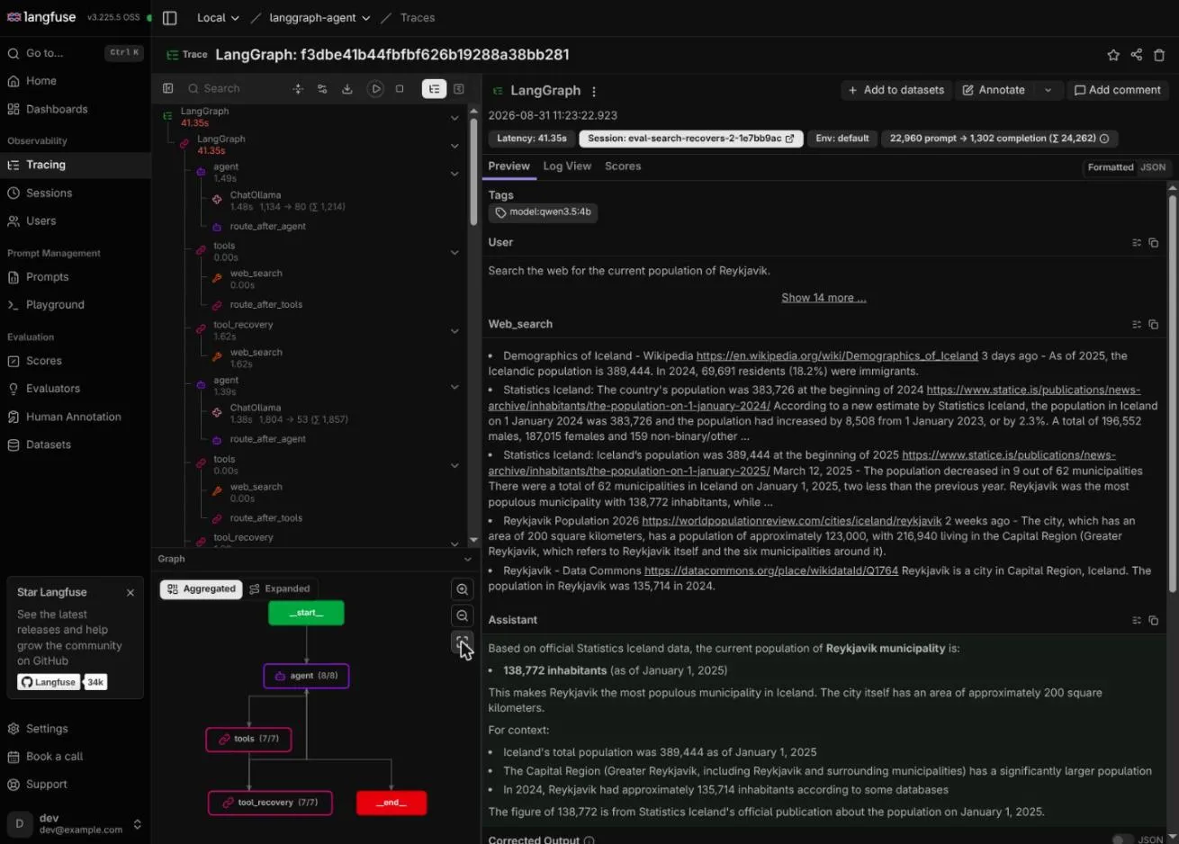Open the worldpopulationreview Reykjavik link
The width and height of the screenshot is (1179, 844).
click(792, 521)
